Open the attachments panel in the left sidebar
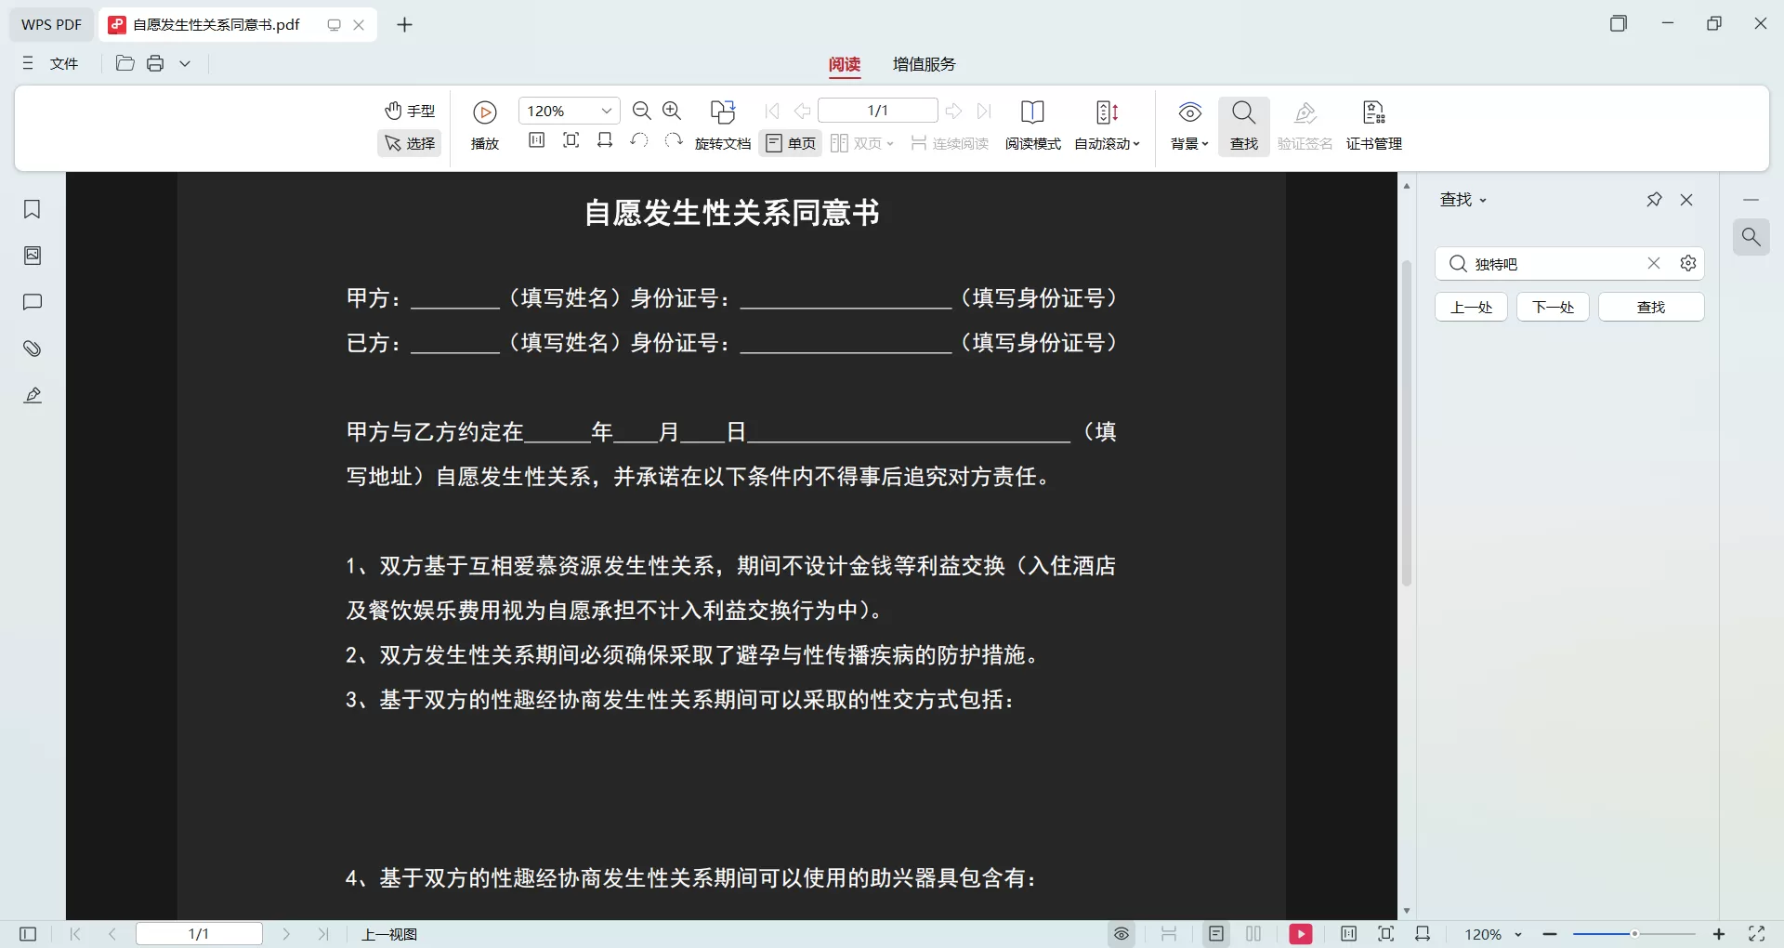The width and height of the screenshot is (1784, 948). [x=33, y=349]
